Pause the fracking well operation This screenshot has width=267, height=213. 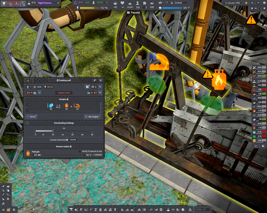[87, 87]
